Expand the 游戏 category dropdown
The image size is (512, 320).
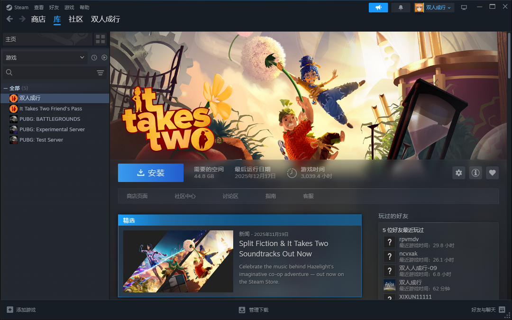click(45, 57)
